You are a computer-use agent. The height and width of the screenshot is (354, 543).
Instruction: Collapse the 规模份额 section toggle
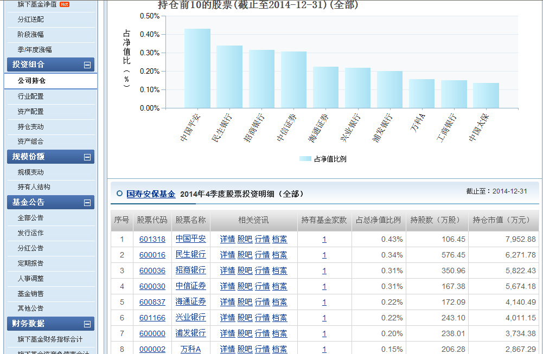[x=87, y=157]
